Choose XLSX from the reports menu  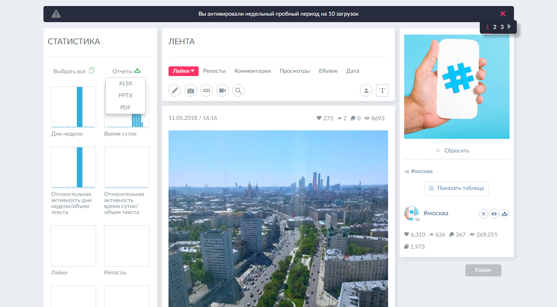[x=125, y=83]
